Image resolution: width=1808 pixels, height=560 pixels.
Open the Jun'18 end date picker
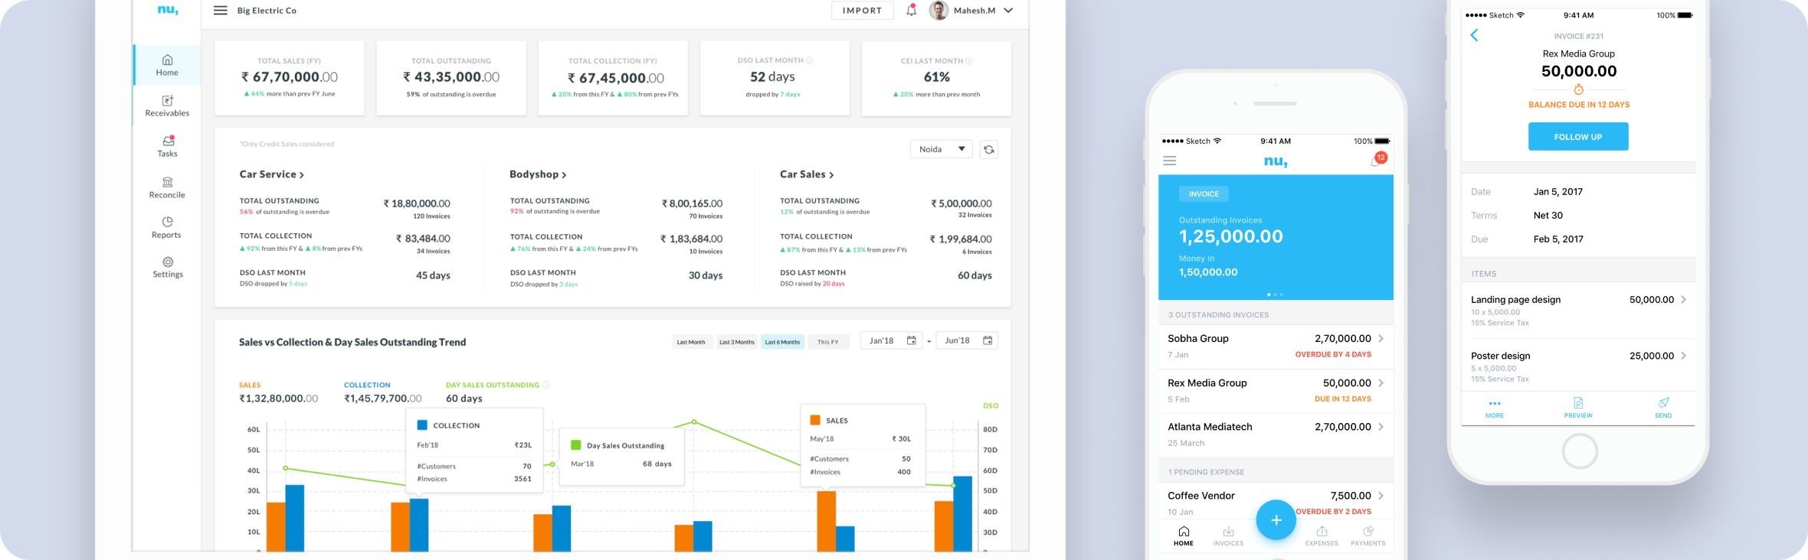[968, 340]
